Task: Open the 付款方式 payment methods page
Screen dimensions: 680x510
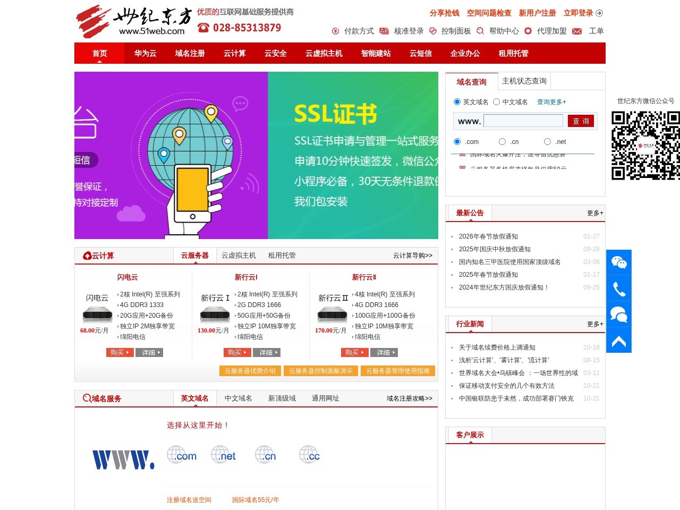Action: pos(358,31)
